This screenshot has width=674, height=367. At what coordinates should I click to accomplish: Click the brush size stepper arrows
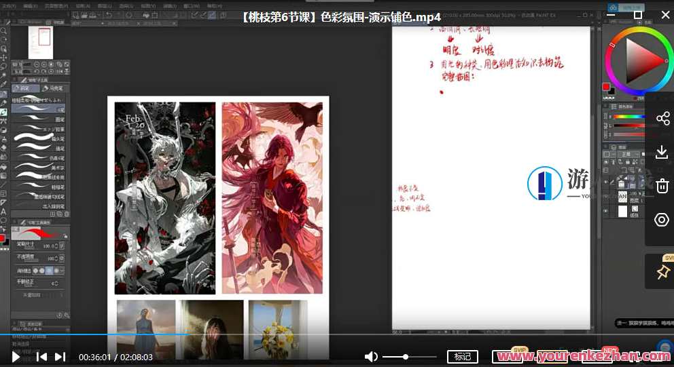tap(57, 246)
